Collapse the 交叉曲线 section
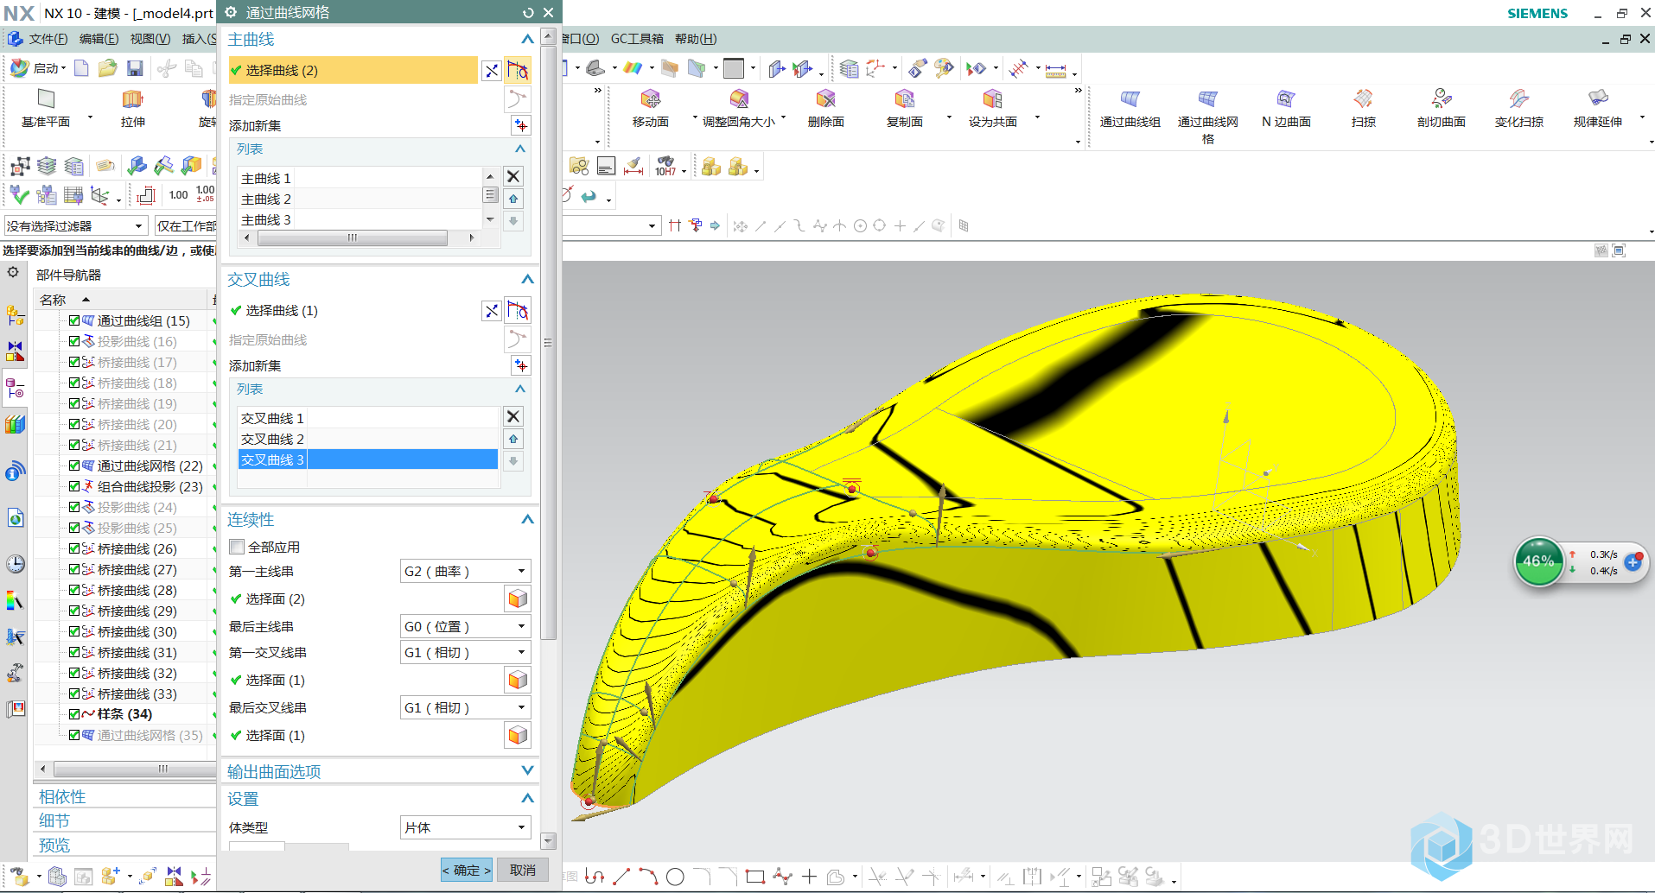 click(x=527, y=279)
